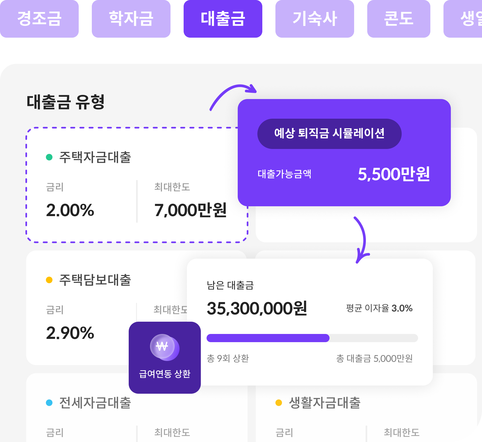Click the blue dot beside 전세자금대출
This screenshot has height=442, width=482.
click(49, 403)
